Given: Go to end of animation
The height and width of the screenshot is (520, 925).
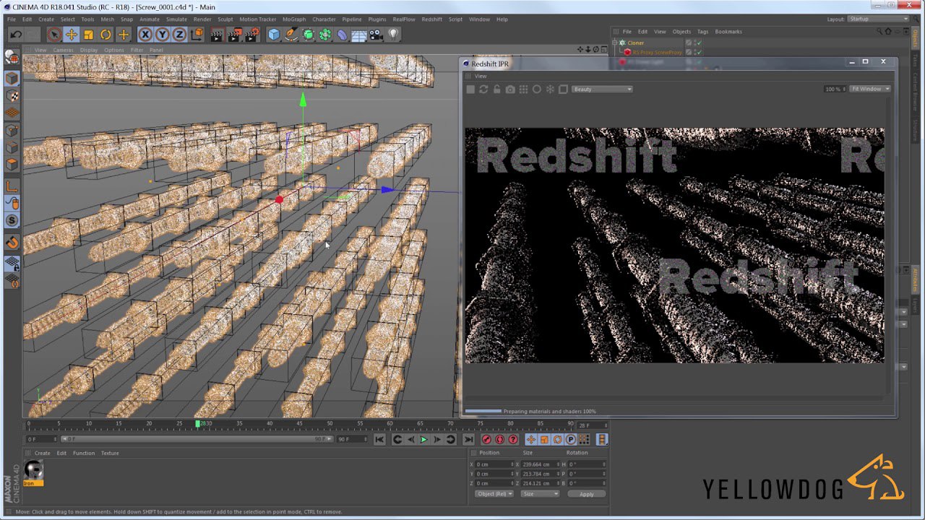Looking at the screenshot, I should [468, 439].
